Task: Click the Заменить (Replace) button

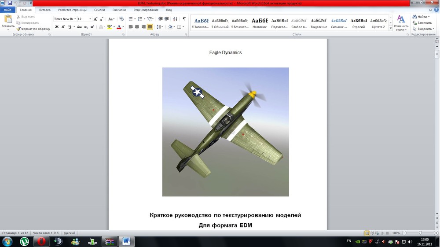Action: click(424, 22)
